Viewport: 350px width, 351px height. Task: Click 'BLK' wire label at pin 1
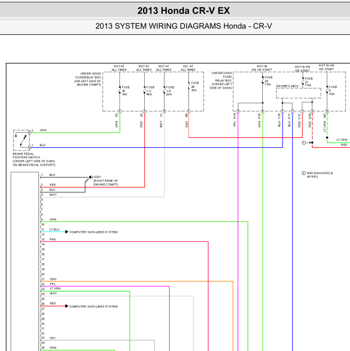point(52,175)
